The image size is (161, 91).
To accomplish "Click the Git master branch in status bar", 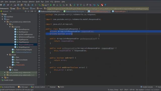I will coord(140,90).
